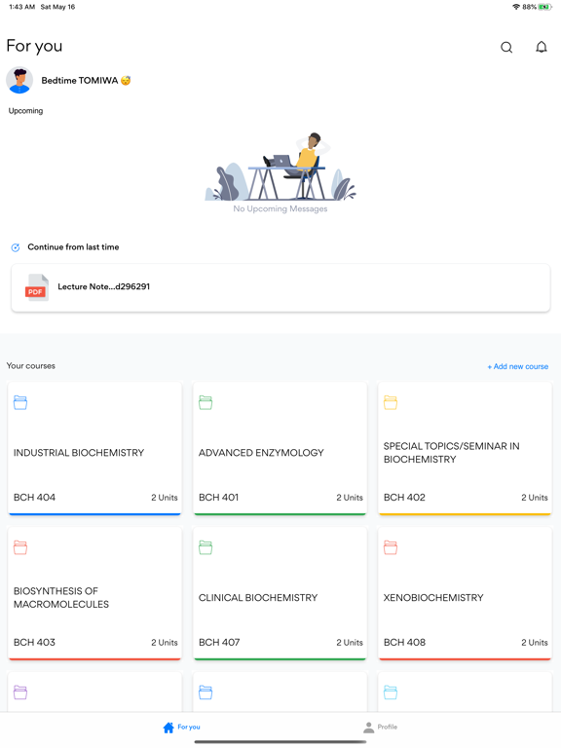Tap the user avatar picture

tap(19, 80)
